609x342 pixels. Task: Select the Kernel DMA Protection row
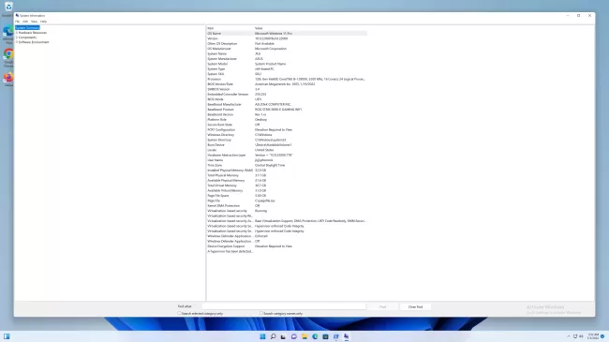tap(287, 205)
